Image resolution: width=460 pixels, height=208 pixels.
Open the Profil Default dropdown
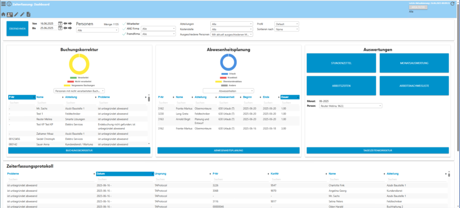tap(287, 24)
